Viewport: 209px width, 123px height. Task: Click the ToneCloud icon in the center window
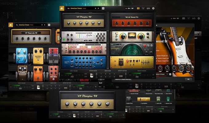click(x=63, y=8)
